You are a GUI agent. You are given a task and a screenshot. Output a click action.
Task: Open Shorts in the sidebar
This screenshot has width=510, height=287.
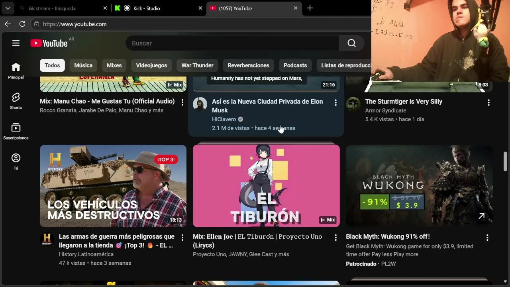click(16, 101)
